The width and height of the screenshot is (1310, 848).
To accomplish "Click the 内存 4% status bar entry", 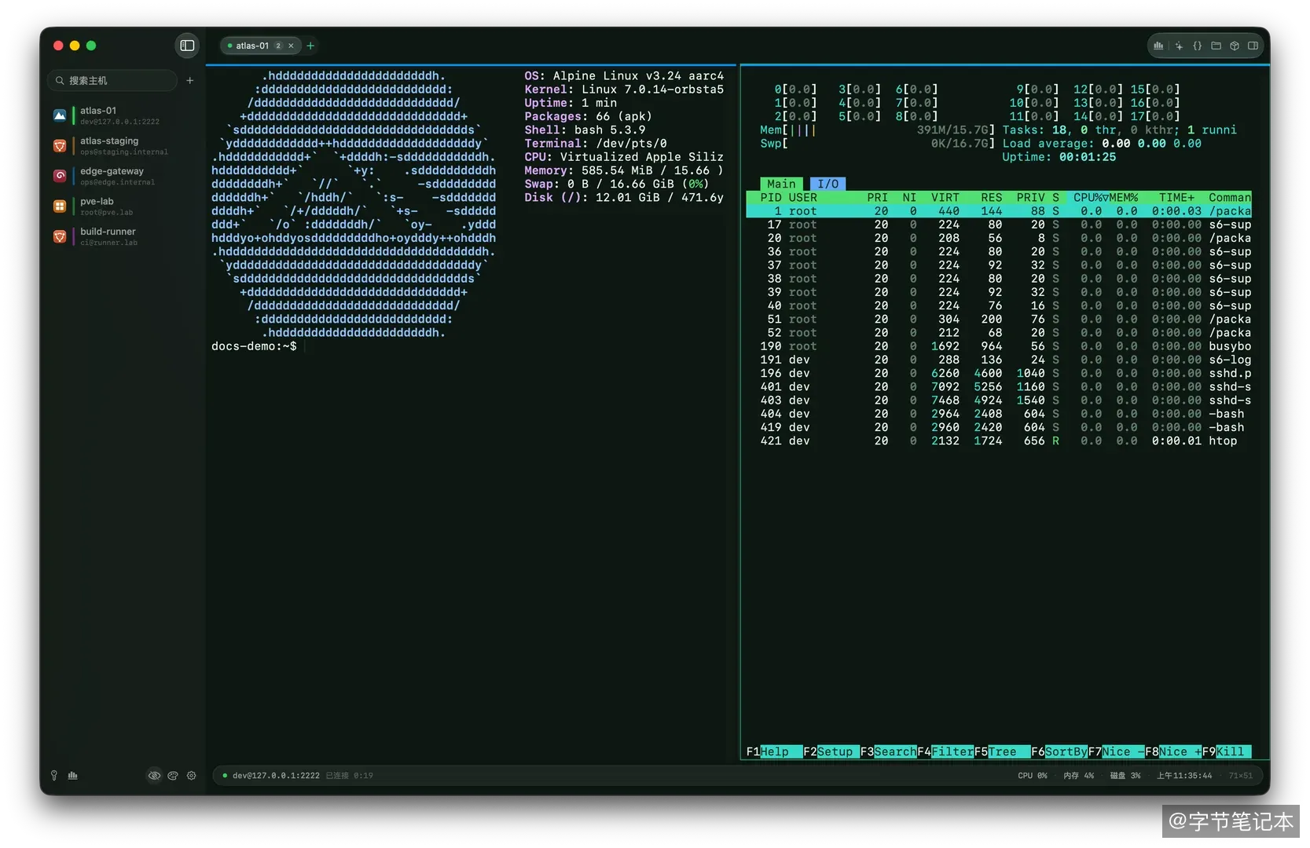I will pyautogui.click(x=1078, y=776).
